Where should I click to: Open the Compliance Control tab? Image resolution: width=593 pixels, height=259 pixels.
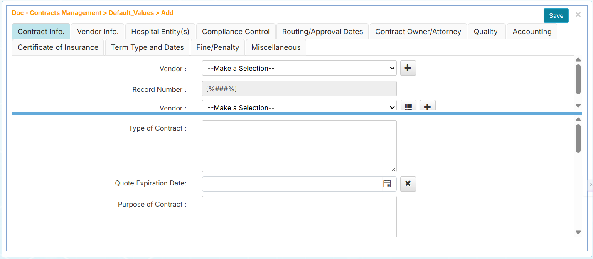pyautogui.click(x=235, y=31)
